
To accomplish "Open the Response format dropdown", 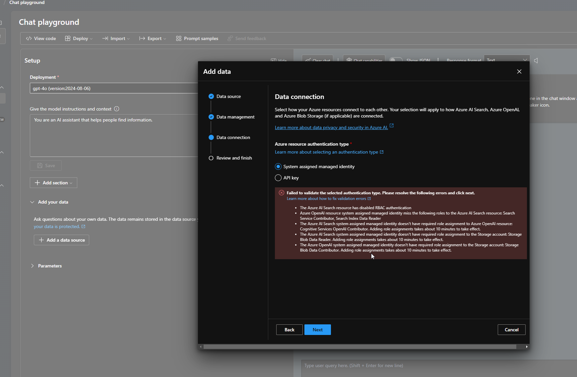I will [507, 60].
